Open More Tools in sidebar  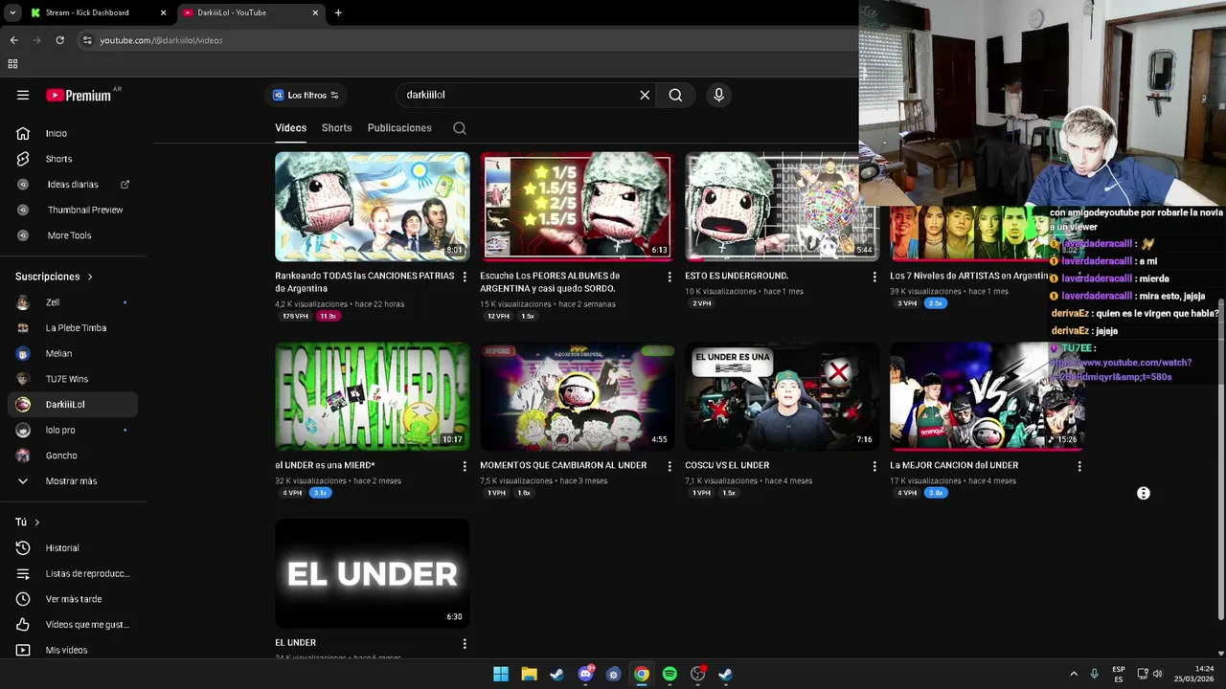(69, 235)
